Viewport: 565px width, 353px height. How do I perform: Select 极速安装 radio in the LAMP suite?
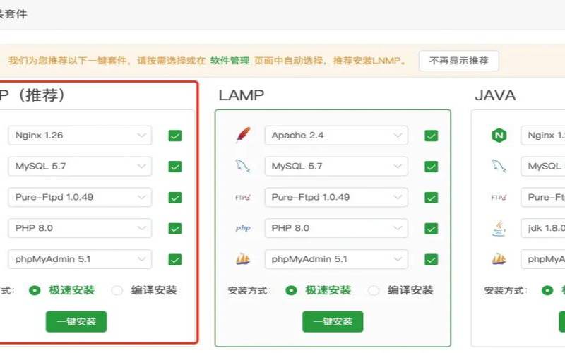tap(291, 290)
